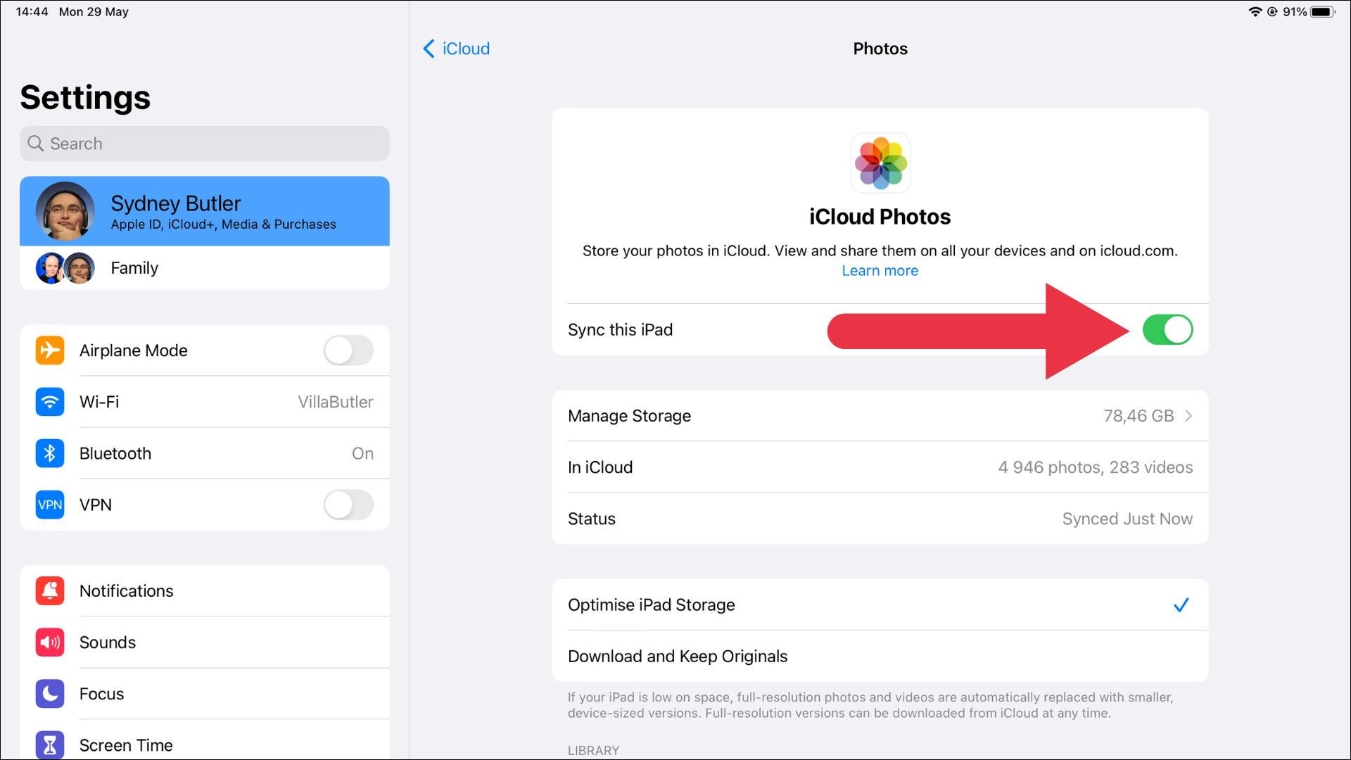1351x760 pixels.
Task: Select Sydney Butler Apple ID account
Action: (x=204, y=210)
